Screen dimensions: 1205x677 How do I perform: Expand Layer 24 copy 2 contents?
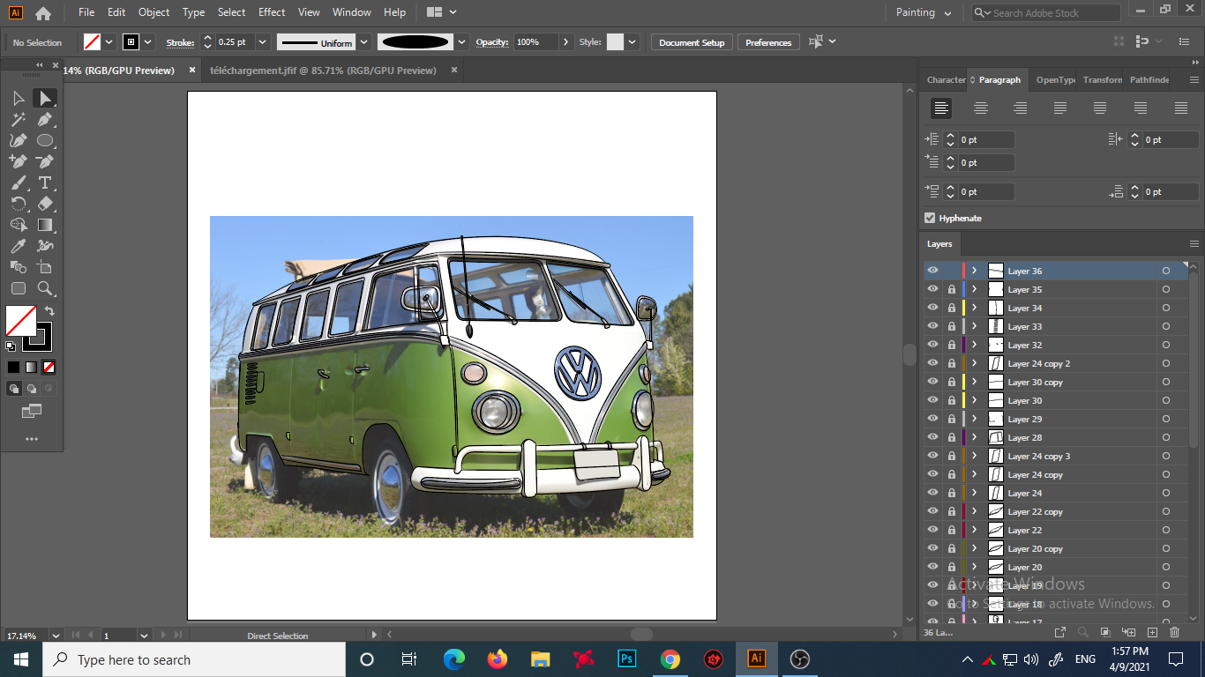coord(974,363)
